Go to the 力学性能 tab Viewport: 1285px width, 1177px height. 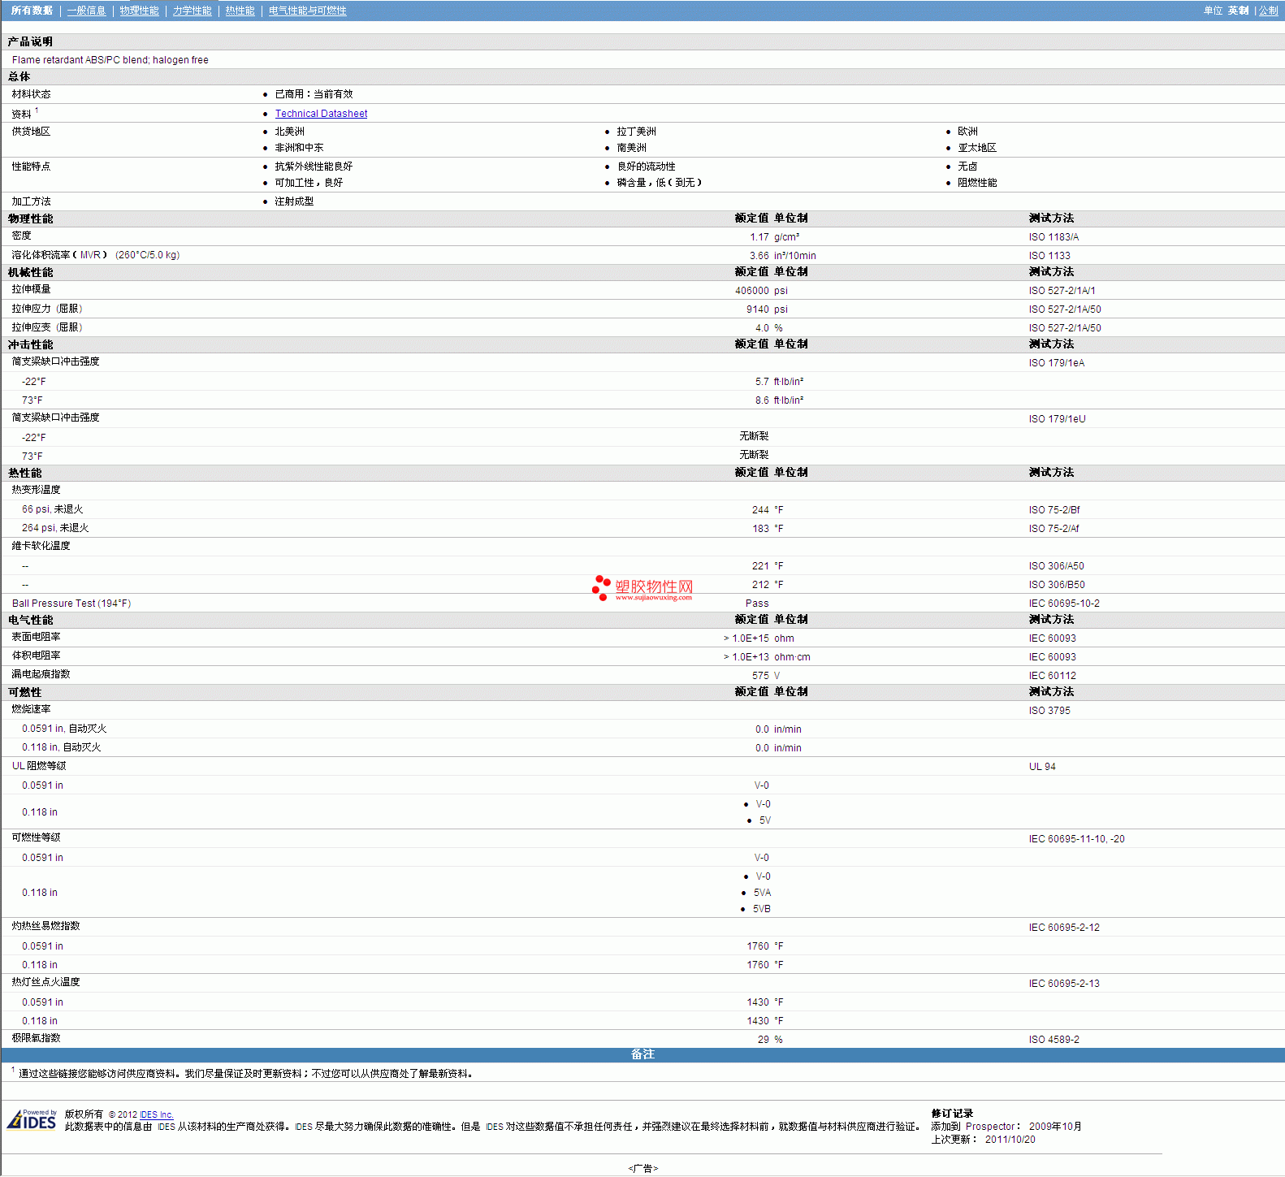coord(192,11)
